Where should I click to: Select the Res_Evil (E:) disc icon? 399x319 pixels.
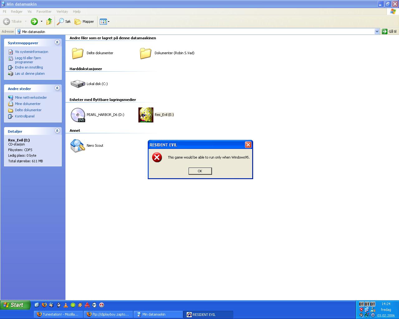point(146,115)
